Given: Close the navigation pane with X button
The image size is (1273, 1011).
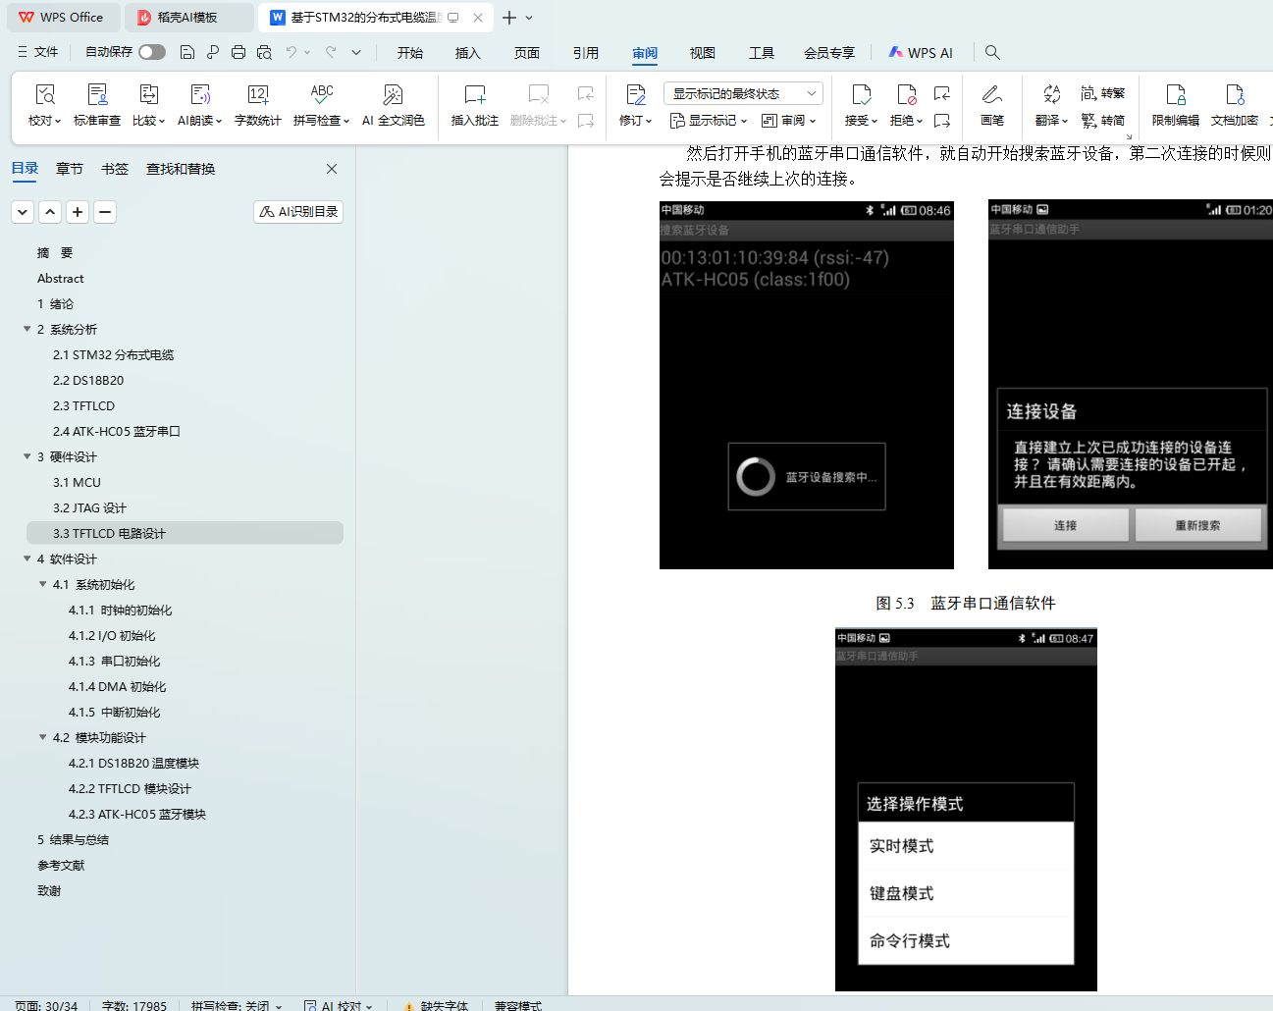Looking at the screenshot, I should click(x=332, y=169).
